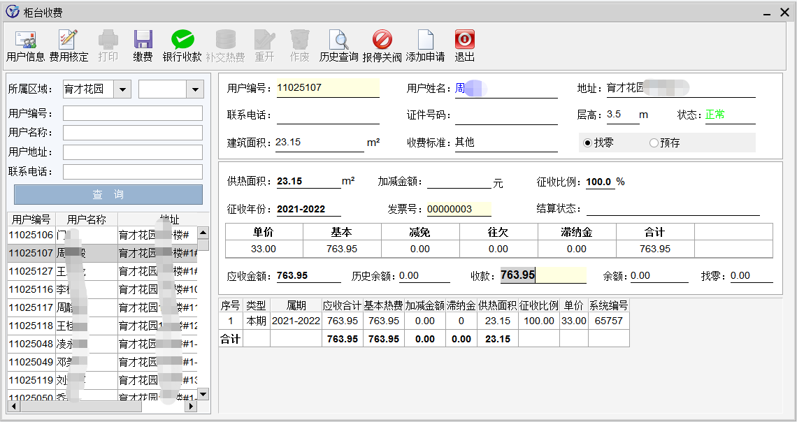The height and width of the screenshot is (422, 797).
Task: Click the left panel 用户编号 input
Action: (x=133, y=113)
